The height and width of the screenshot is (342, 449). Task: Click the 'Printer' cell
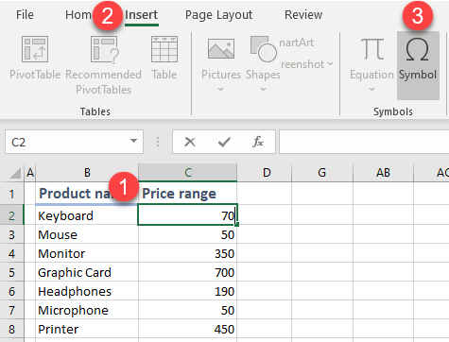tap(87, 330)
